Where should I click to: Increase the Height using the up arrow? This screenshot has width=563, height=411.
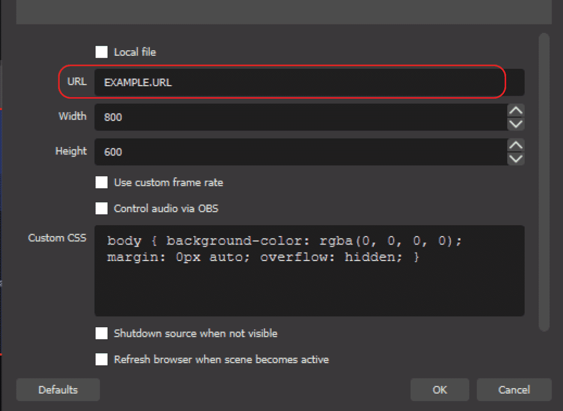point(516,145)
